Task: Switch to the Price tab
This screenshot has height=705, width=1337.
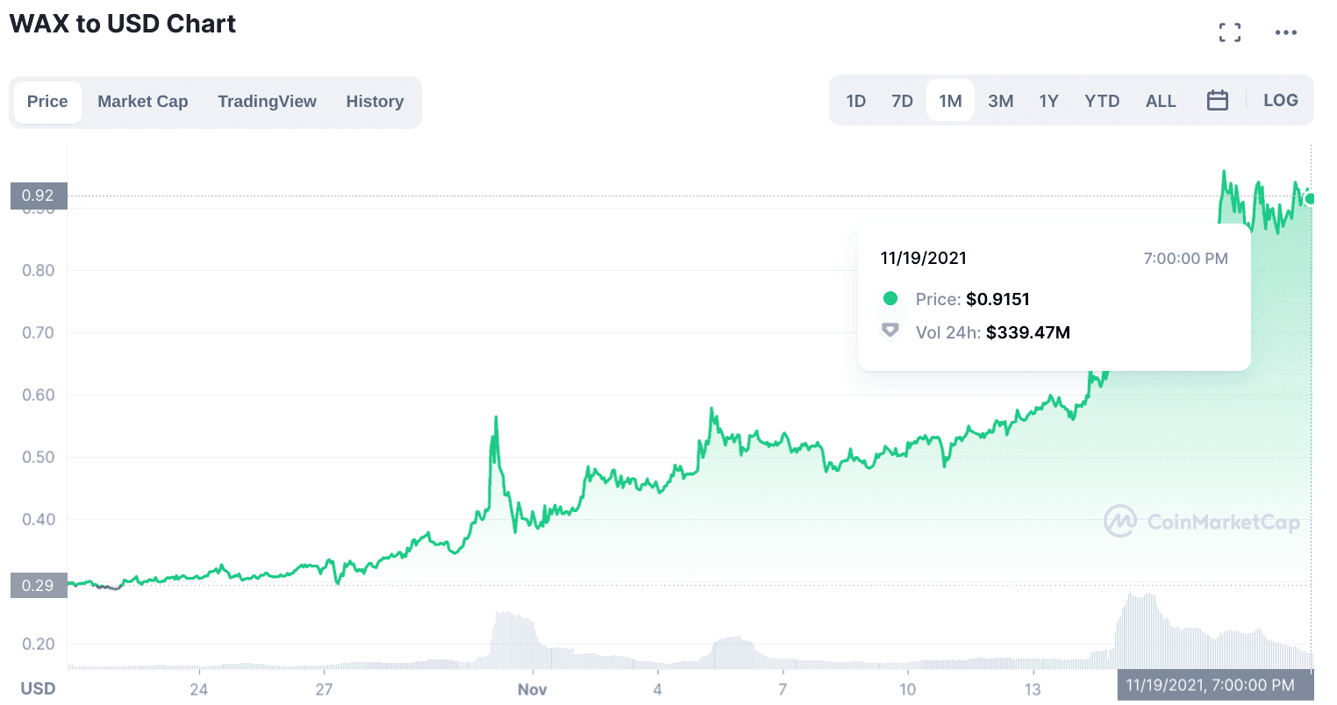Action: pyautogui.click(x=47, y=102)
